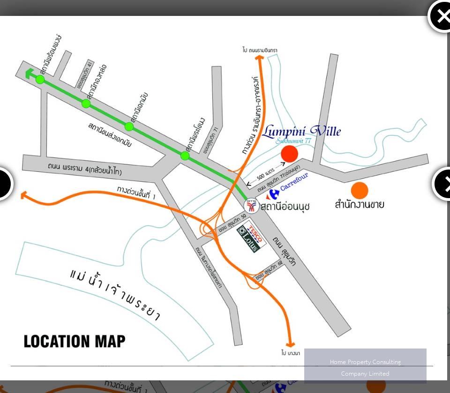Viewport: 450px width, 393px height.
Task: Click the 'ซอยสุขุมวิท 71' label
Action: 210,140
